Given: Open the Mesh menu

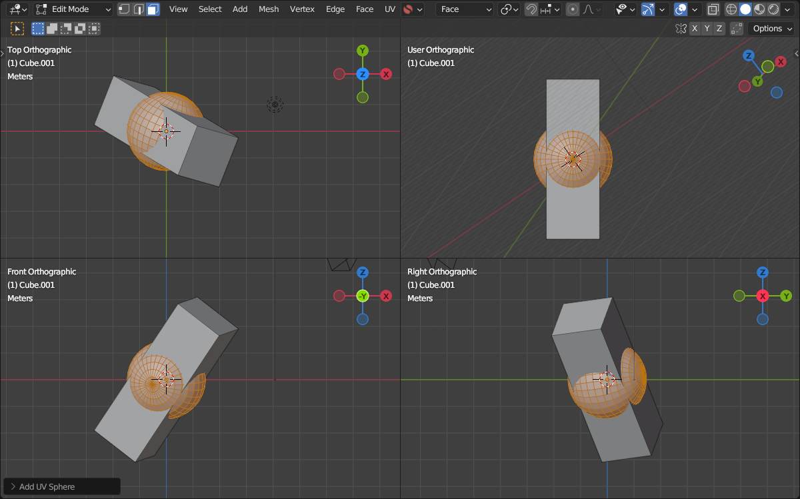Looking at the screenshot, I should 269,9.
